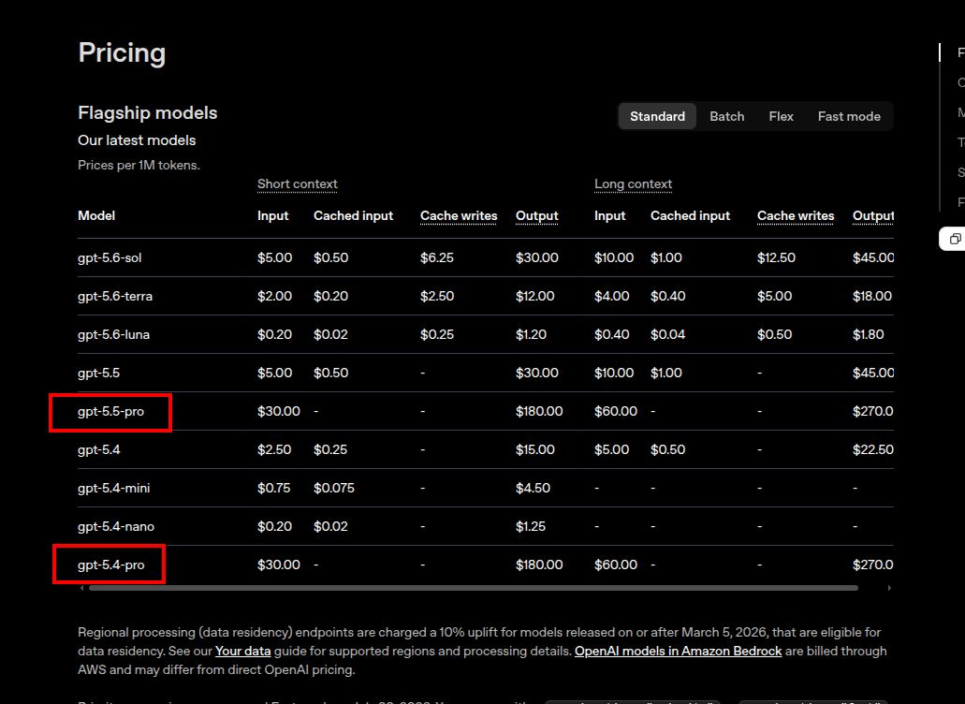Click the underlined "Short context" header
This screenshot has width=965, height=704.
click(x=298, y=184)
